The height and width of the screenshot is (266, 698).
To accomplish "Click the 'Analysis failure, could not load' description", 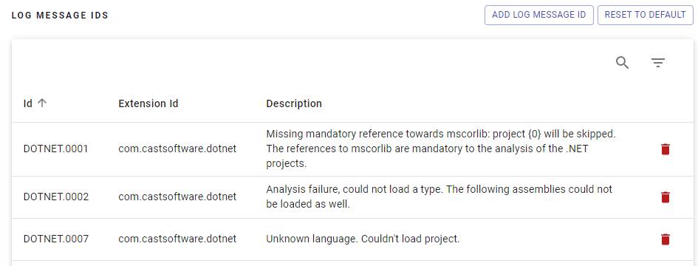I will pos(439,197).
